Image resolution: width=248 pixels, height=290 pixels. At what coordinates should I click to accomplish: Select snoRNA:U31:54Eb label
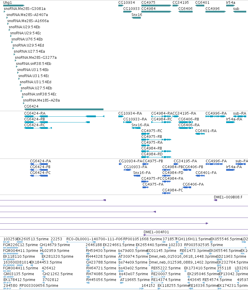point(33,70)
